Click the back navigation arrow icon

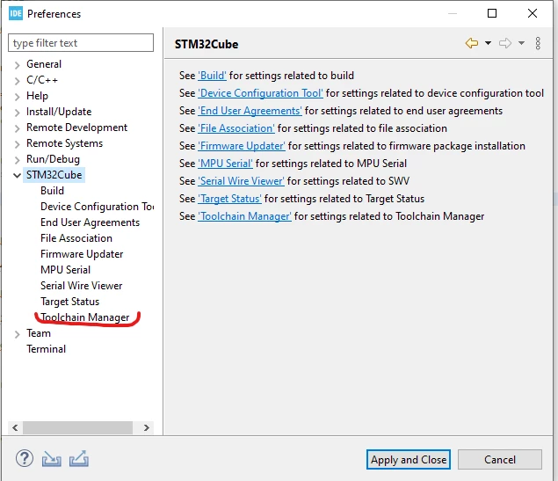[472, 43]
